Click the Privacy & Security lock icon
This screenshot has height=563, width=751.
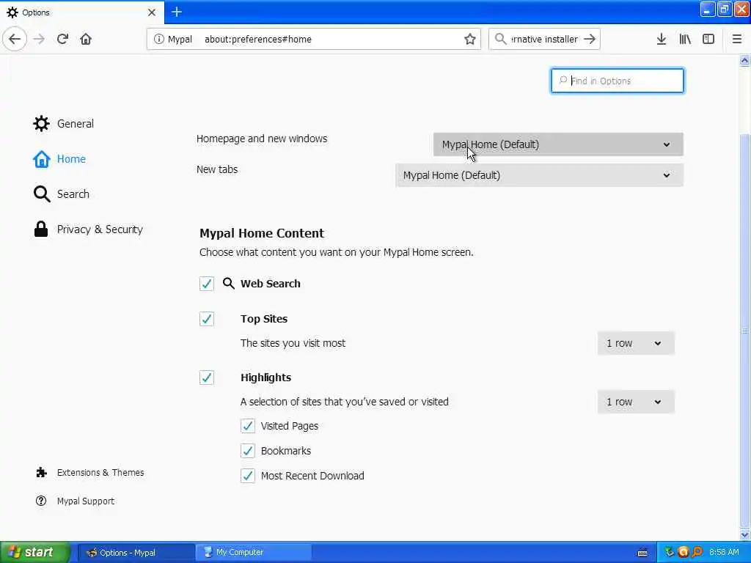coord(41,229)
